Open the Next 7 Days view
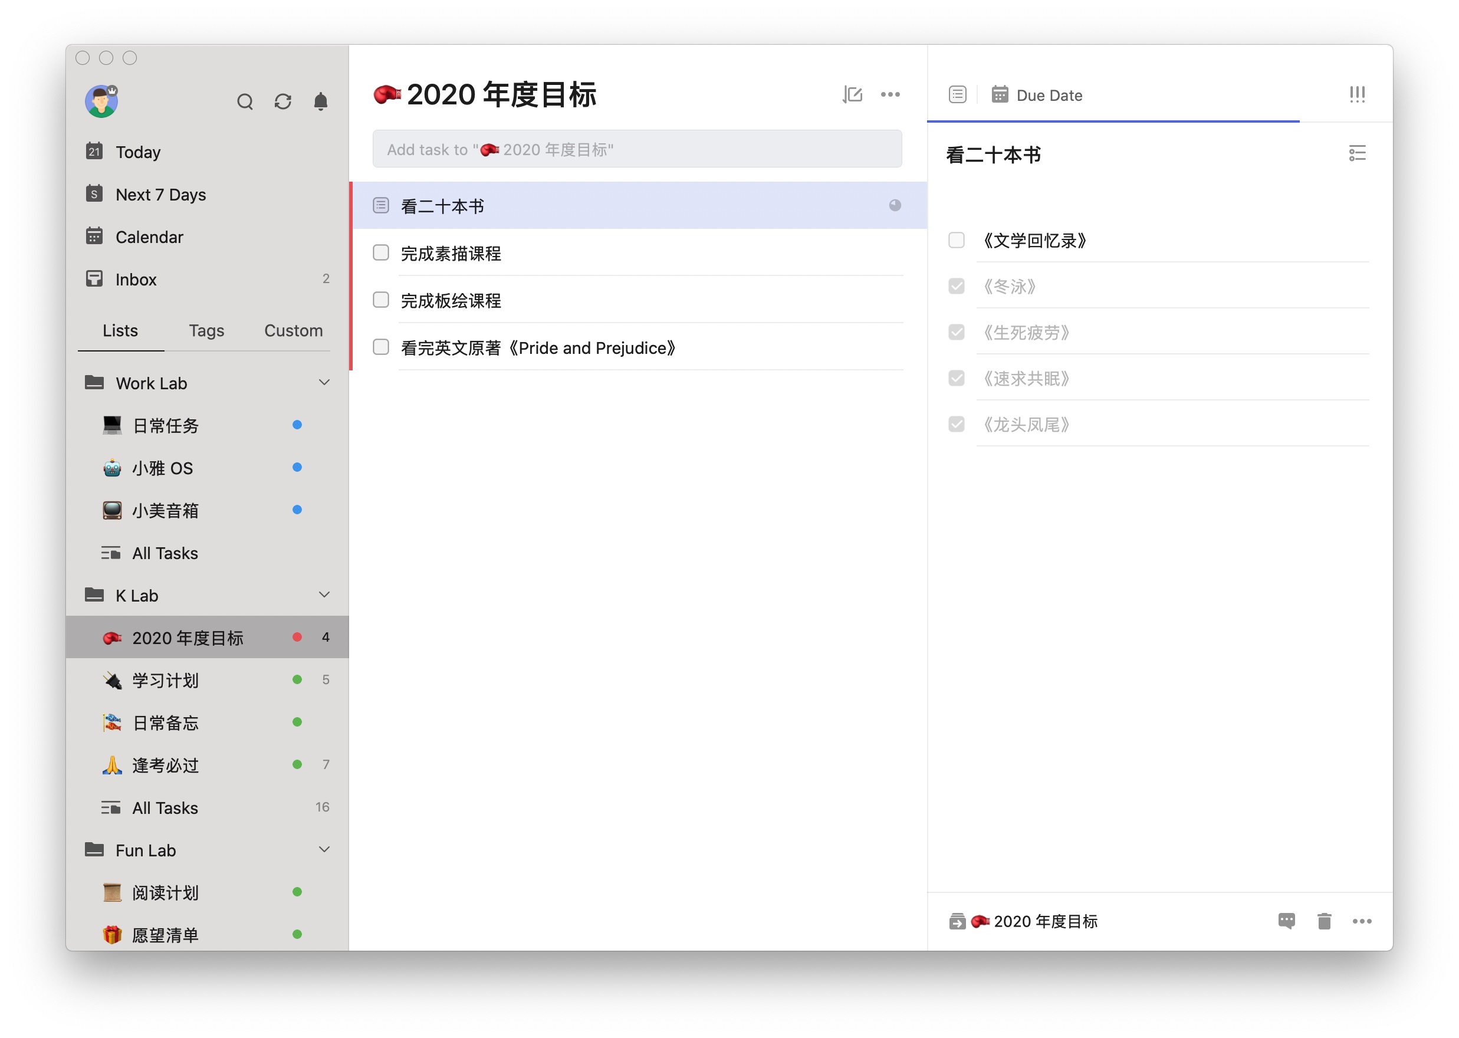This screenshot has width=1459, height=1038. 160,194
